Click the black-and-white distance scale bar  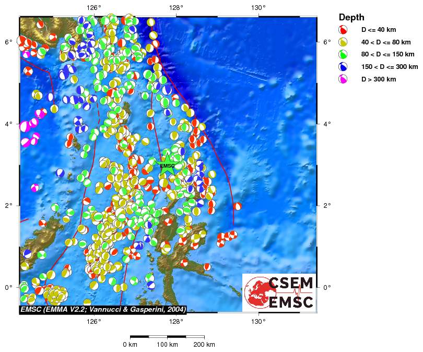click(167, 337)
